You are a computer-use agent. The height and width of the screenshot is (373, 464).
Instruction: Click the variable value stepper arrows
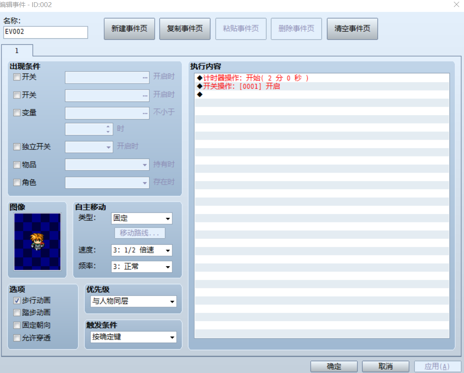tap(108, 129)
